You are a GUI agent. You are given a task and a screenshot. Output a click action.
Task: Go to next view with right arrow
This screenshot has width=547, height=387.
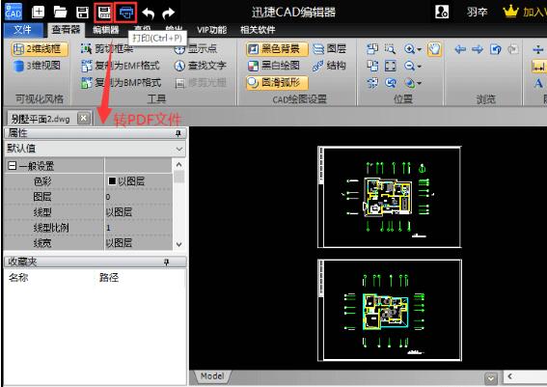click(478, 49)
